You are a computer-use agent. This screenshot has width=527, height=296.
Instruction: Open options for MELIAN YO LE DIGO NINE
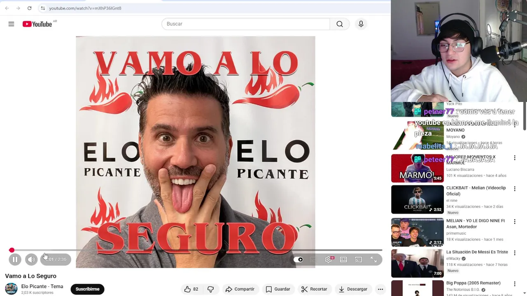[x=515, y=222]
